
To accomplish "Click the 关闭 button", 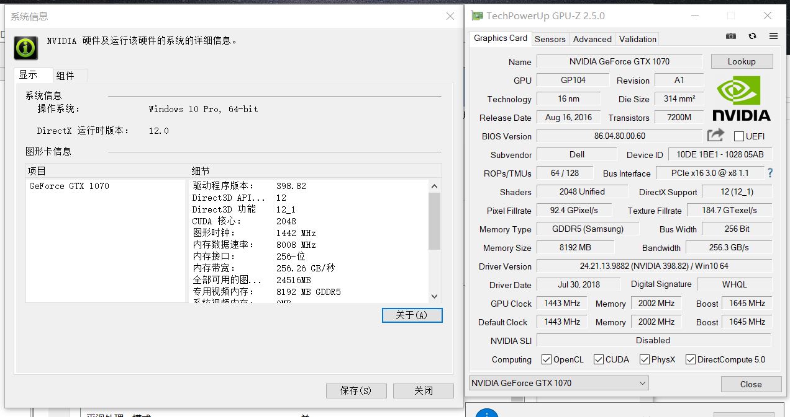I will (424, 390).
